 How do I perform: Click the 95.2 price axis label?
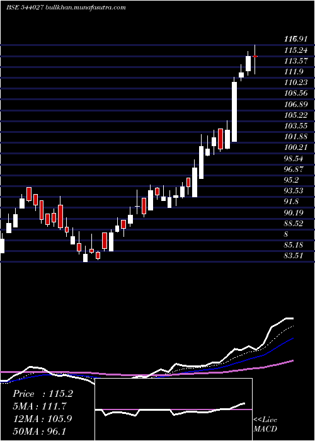click(x=291, y=180)
